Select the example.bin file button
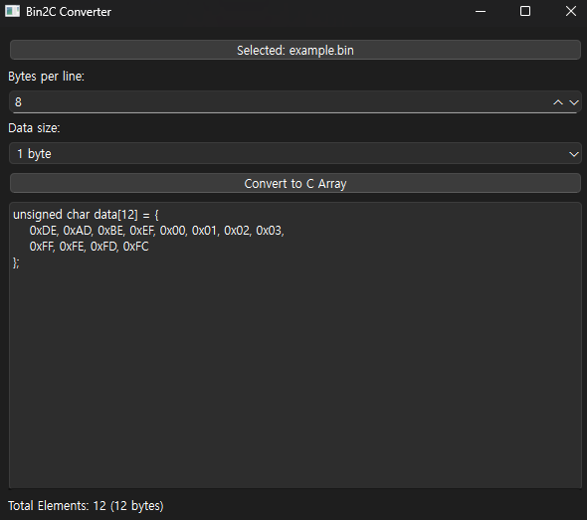Image resolution: width=587 pixels, height=520 pixels. (295, 50)
